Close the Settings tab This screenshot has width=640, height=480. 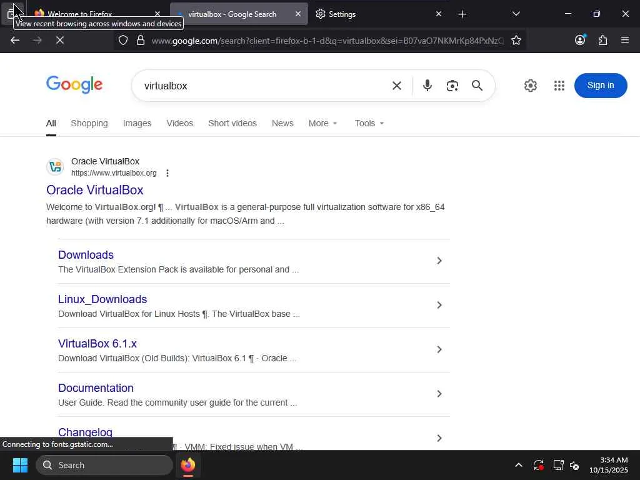[x=439, y=14]
